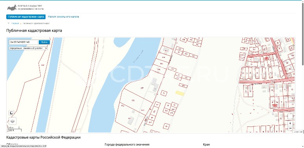Click the page scrollbar down arrow
The height and width of the screenshot is (148, 304).
[x=302, y=147]
